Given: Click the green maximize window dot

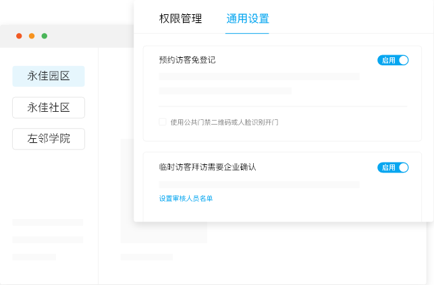Looking at the screenshot, I should click(45, 36).
